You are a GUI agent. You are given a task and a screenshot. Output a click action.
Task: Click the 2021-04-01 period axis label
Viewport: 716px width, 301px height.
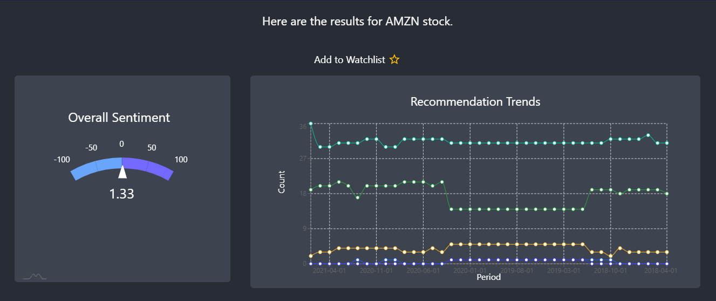coord(329,271)
